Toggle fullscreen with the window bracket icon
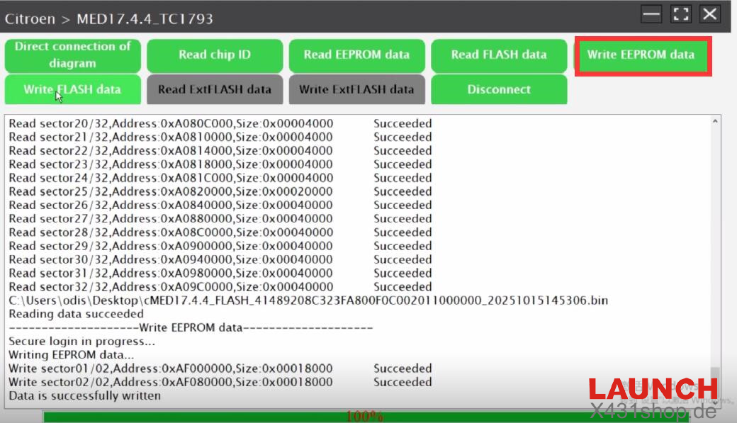This screenshot has width=737, height=423. click(x=681, y=14)
